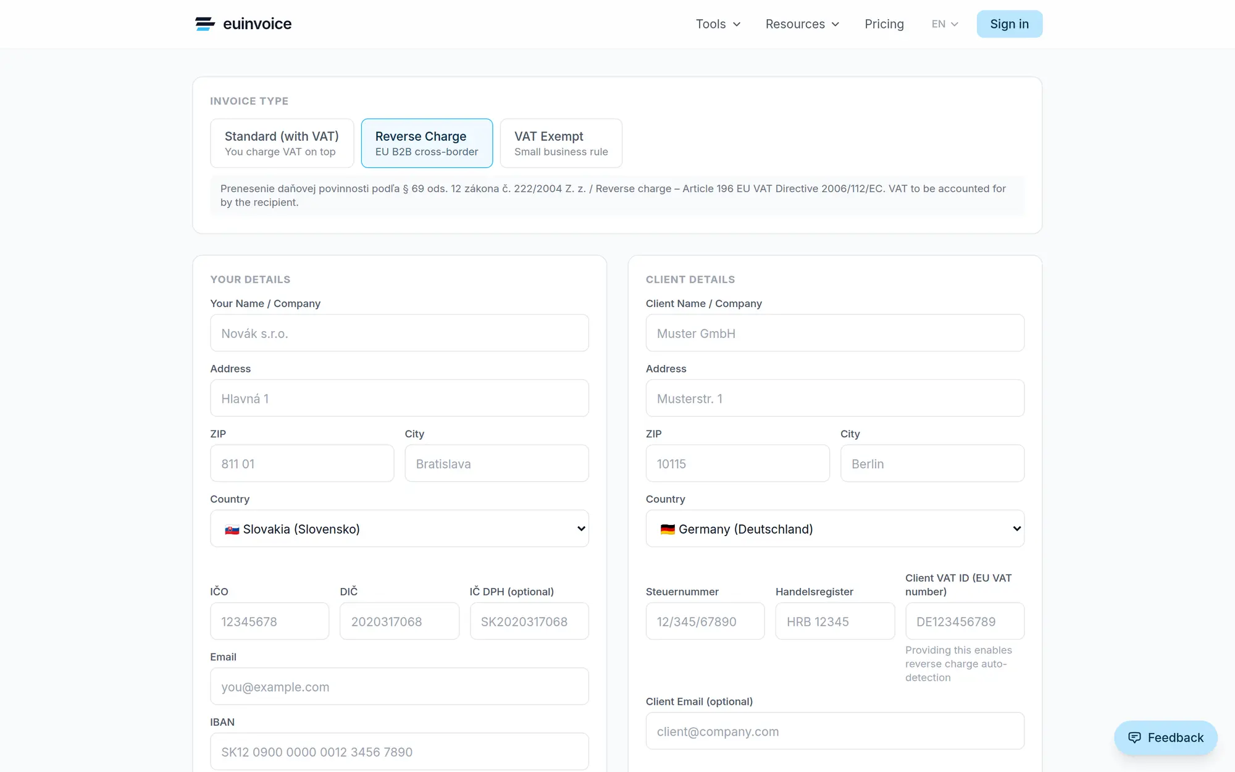Viewport: 1235px width, 772px height.
Task: Click the Client VAT ID field
Action: [x=965, y=621]
